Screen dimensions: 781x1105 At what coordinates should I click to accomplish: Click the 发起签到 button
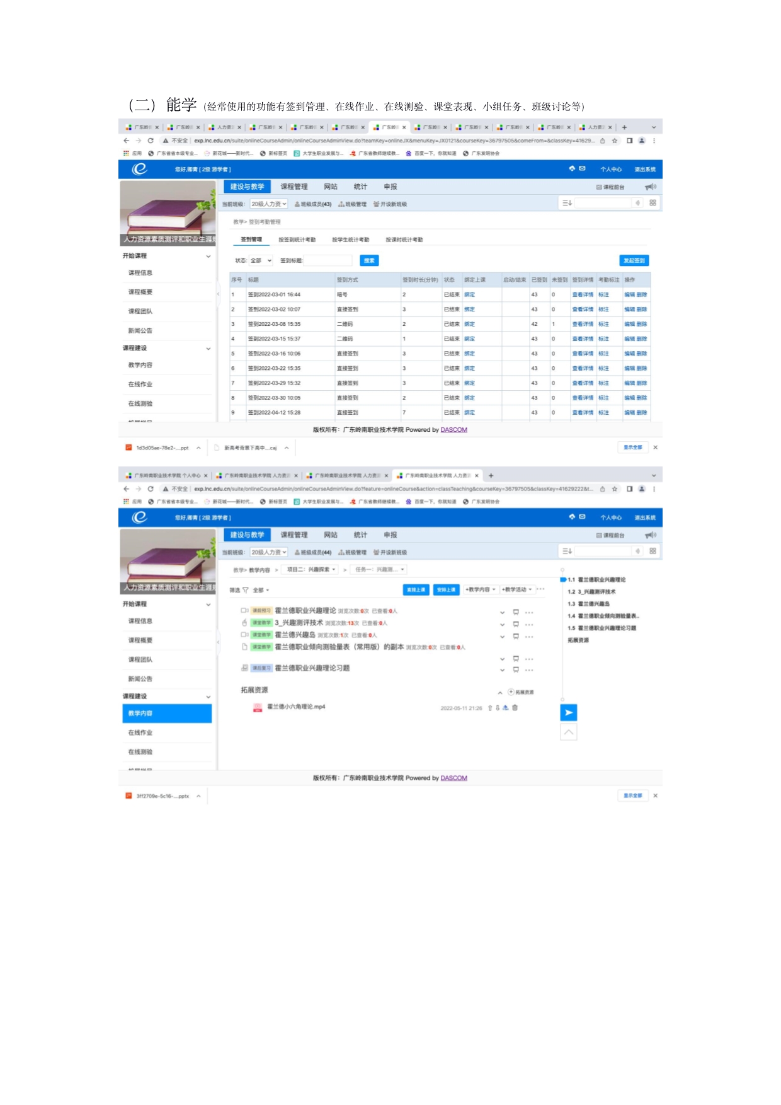pyautogui.click(x=634, y=260)
